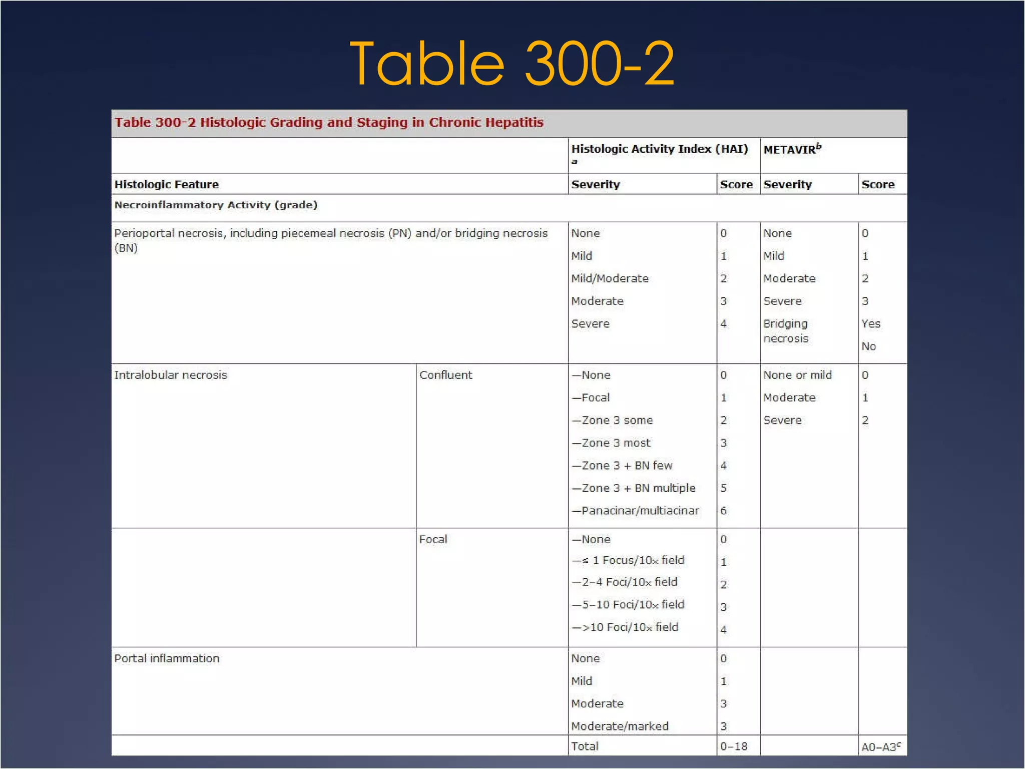Viewport: 1025px width, 769px height.
Task: Click 'Moderate/marked' severity entry
Action: pos(620,726)
